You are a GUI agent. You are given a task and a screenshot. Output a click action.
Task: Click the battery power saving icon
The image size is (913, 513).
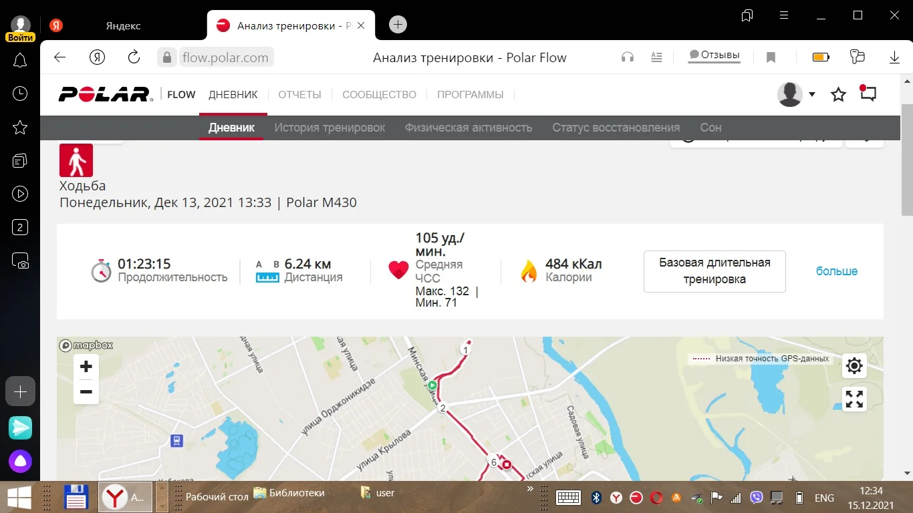pos(821,57)
